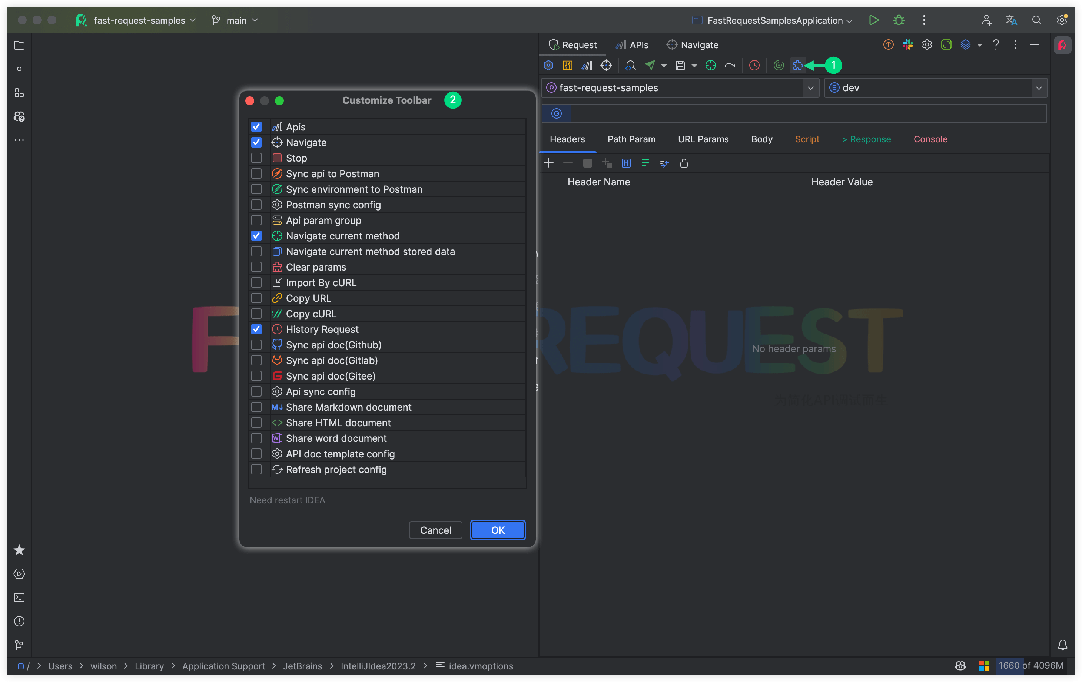This screenshot has width=1082, height=682.
Task: Select the APIs tool window tab
Action: point(632,45)
